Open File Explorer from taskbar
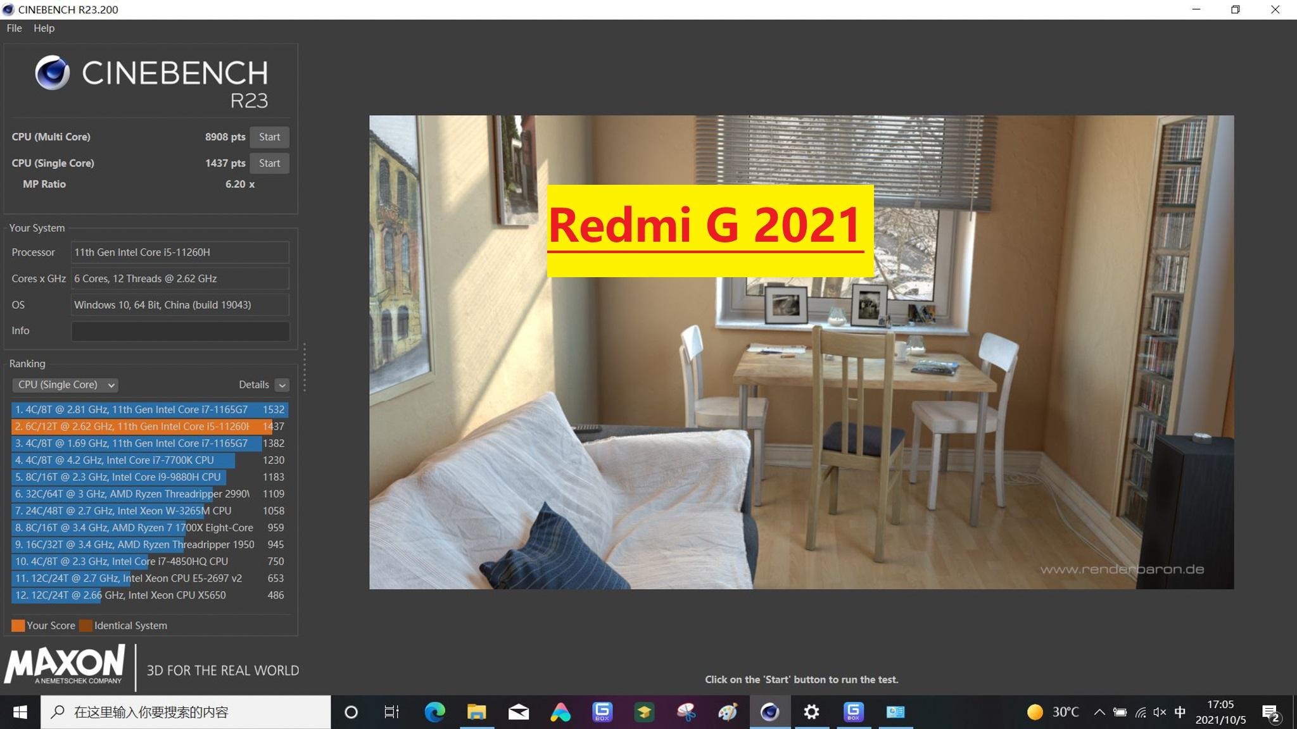 point(476,712)
